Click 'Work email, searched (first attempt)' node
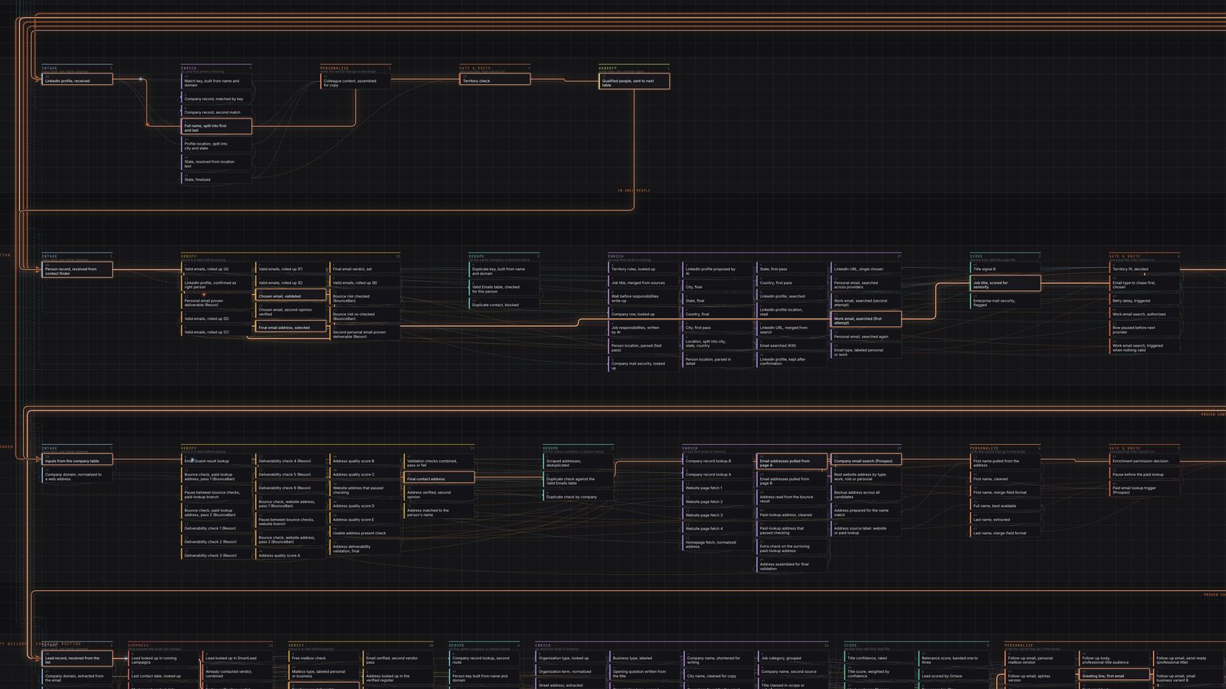 pyautogui.click(x=867, y=320)
